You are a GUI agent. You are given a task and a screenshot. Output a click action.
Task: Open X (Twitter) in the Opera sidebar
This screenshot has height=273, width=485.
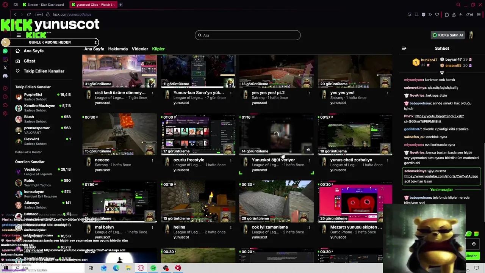(5, 67)
